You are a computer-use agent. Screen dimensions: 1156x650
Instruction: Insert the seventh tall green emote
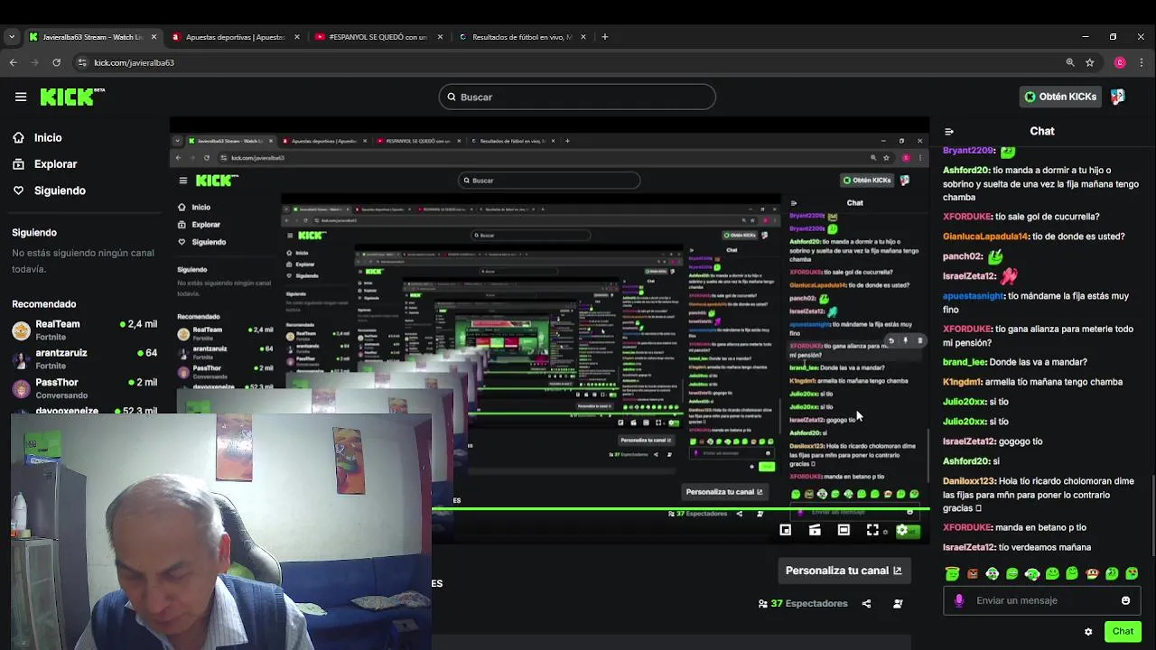[x=1072, y=573]
